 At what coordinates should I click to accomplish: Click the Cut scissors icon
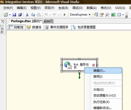27,15
